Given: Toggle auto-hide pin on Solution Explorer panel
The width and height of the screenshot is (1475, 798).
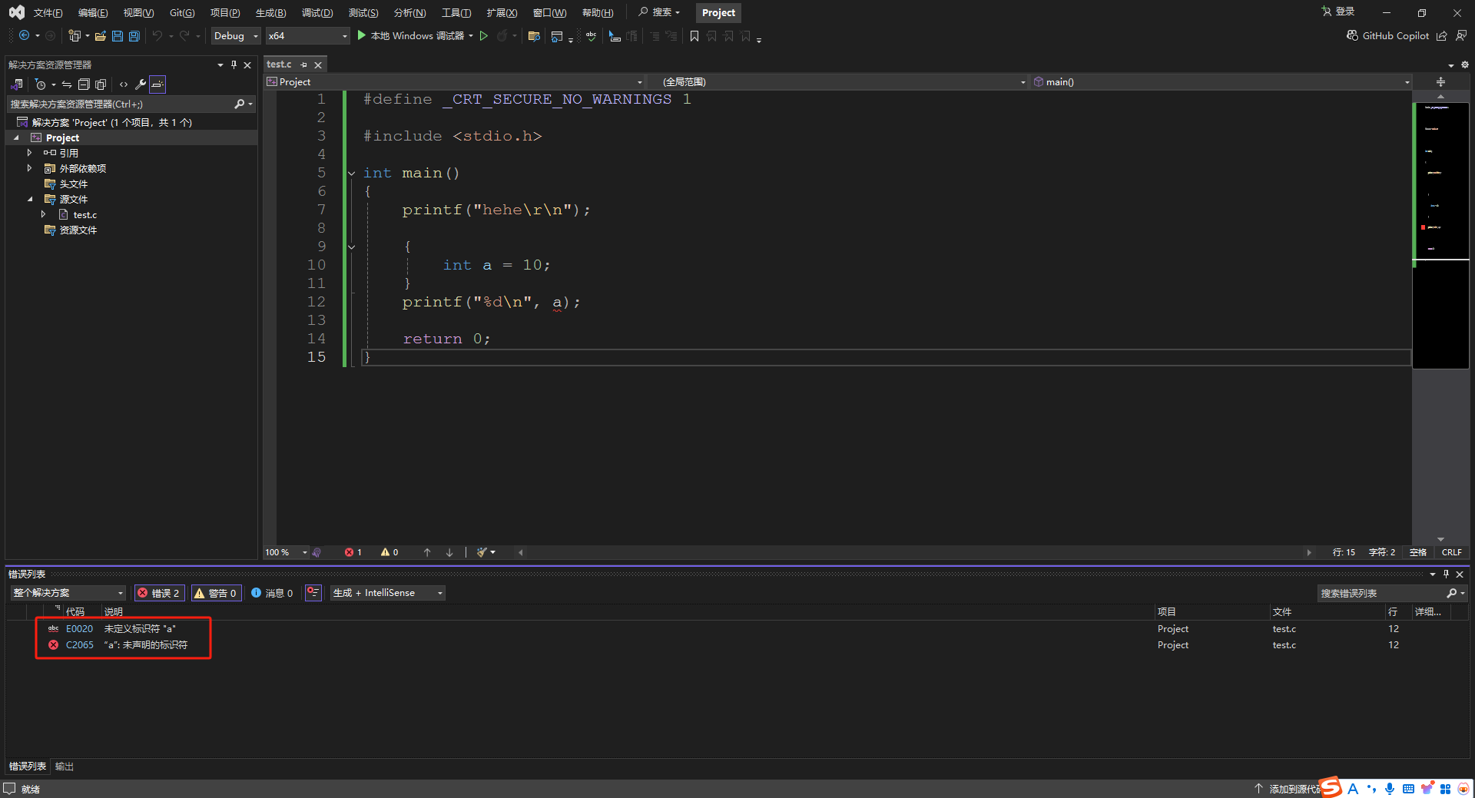Looking at the screenshot, I should (234, 65).
